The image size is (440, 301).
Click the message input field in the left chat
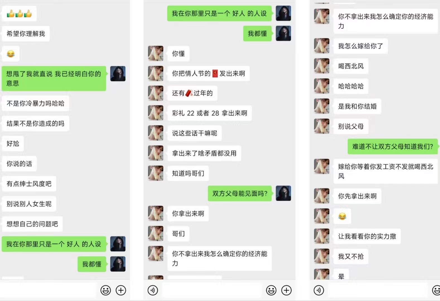[49, 290]
